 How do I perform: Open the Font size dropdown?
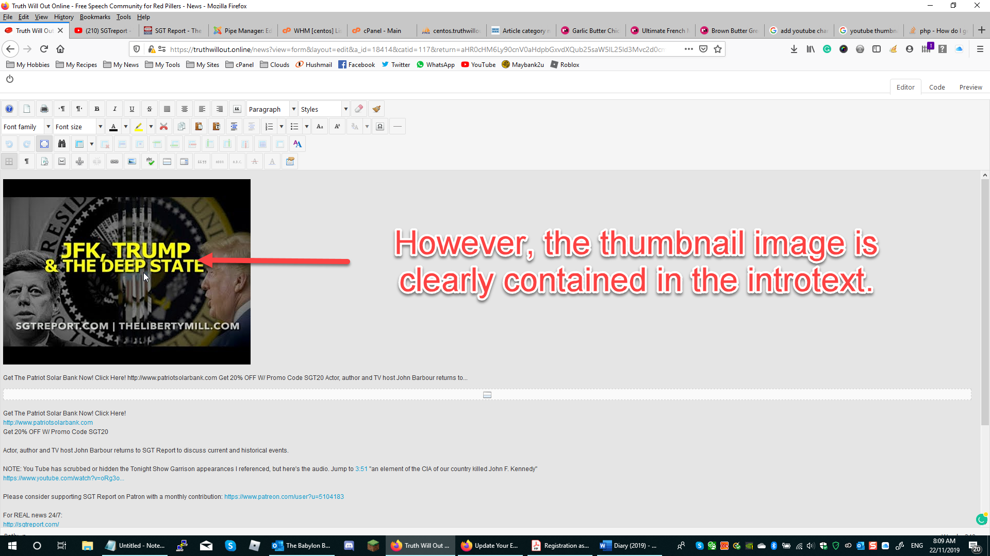click(x=79, y=127)
